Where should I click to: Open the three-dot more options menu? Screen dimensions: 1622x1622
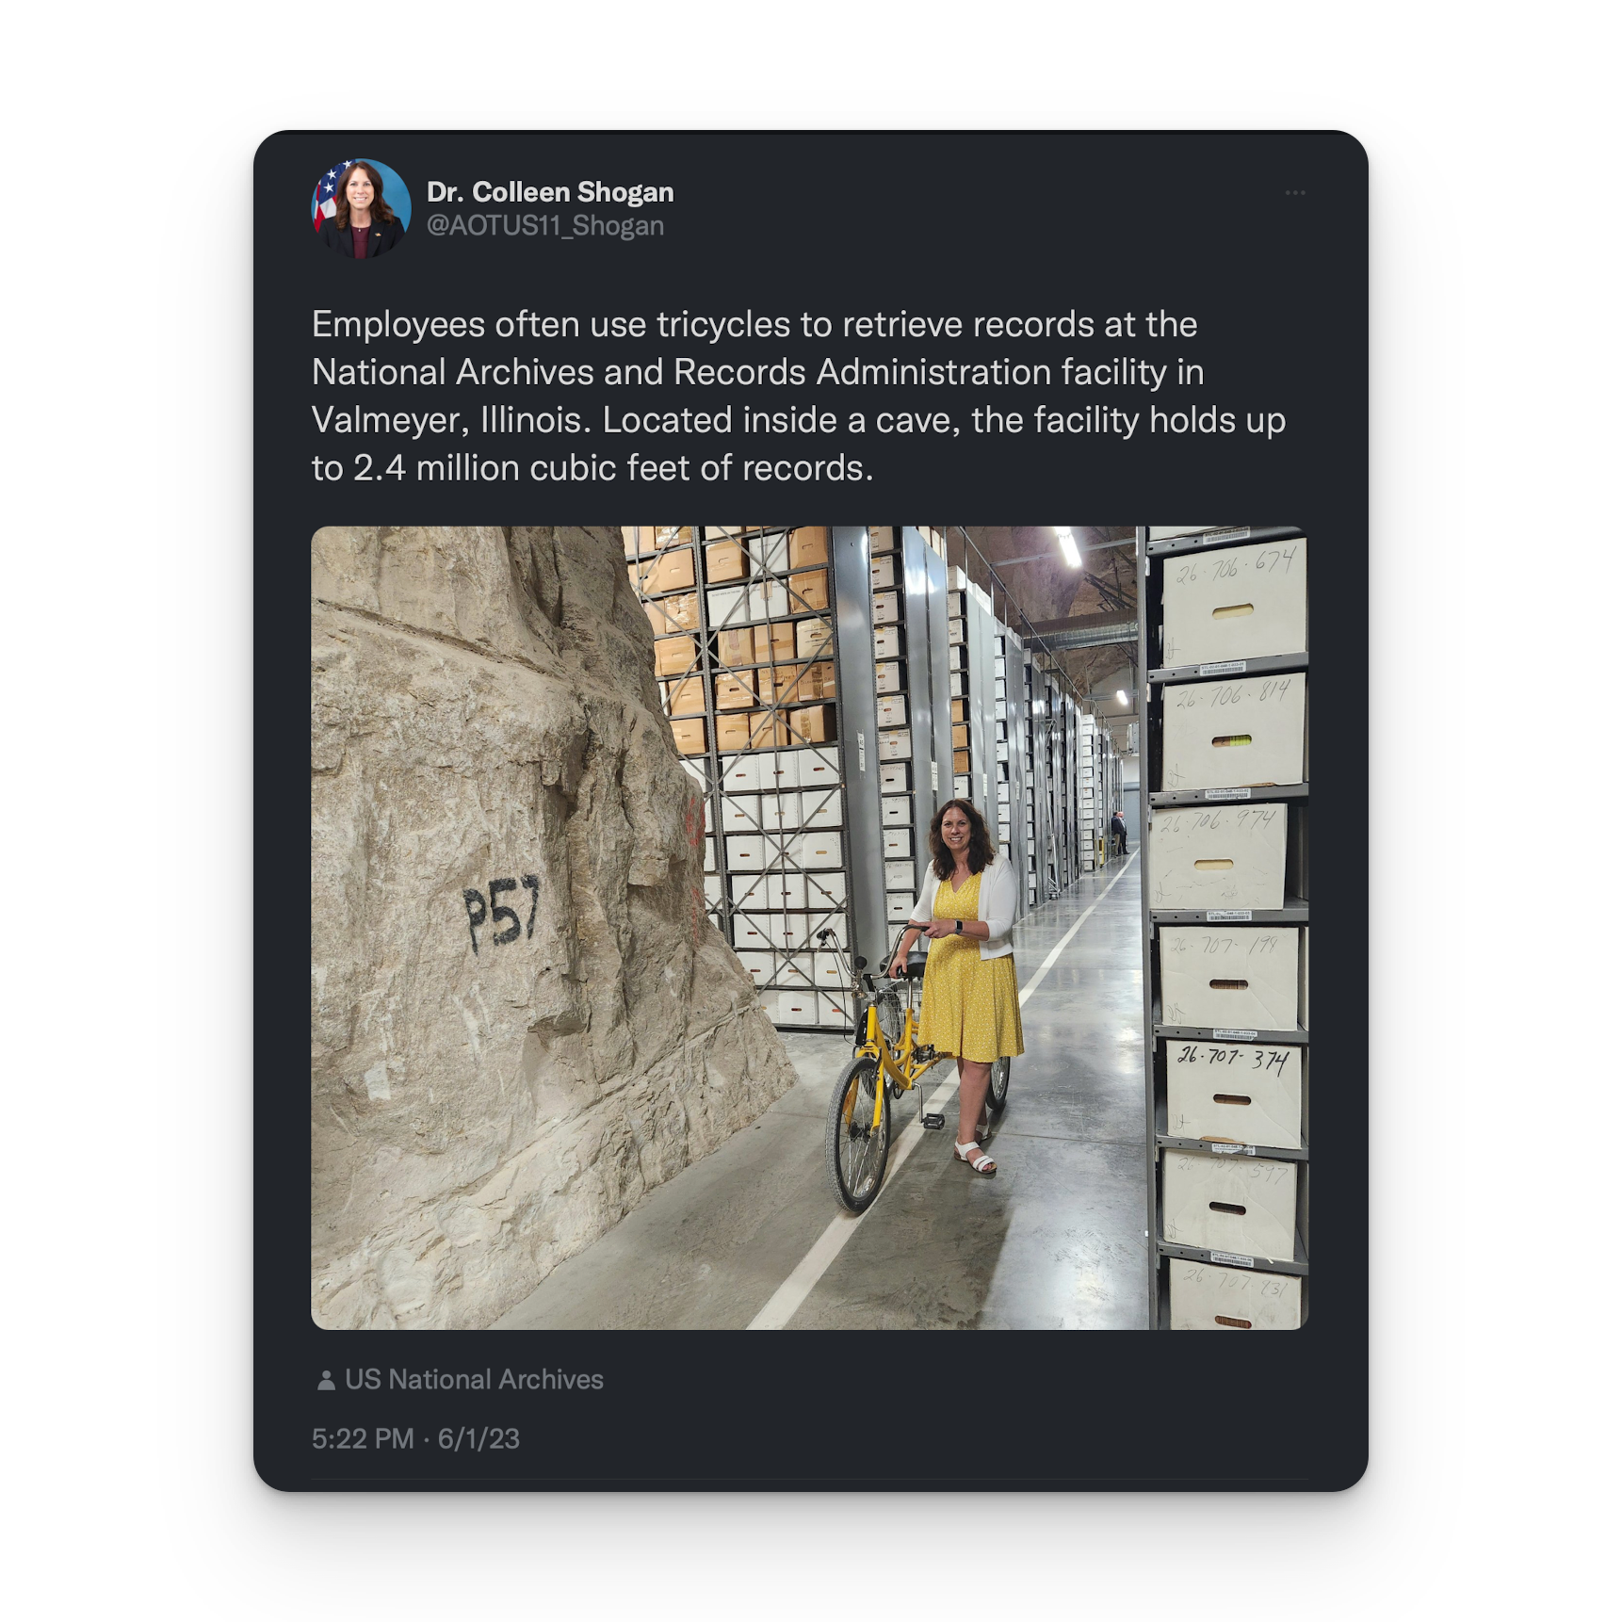(1294, 193)
